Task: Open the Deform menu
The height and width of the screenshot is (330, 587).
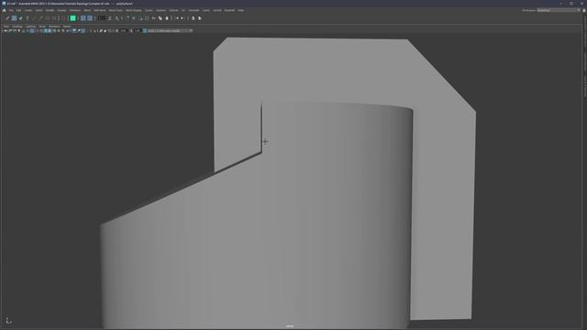Action: coord(173,10)
